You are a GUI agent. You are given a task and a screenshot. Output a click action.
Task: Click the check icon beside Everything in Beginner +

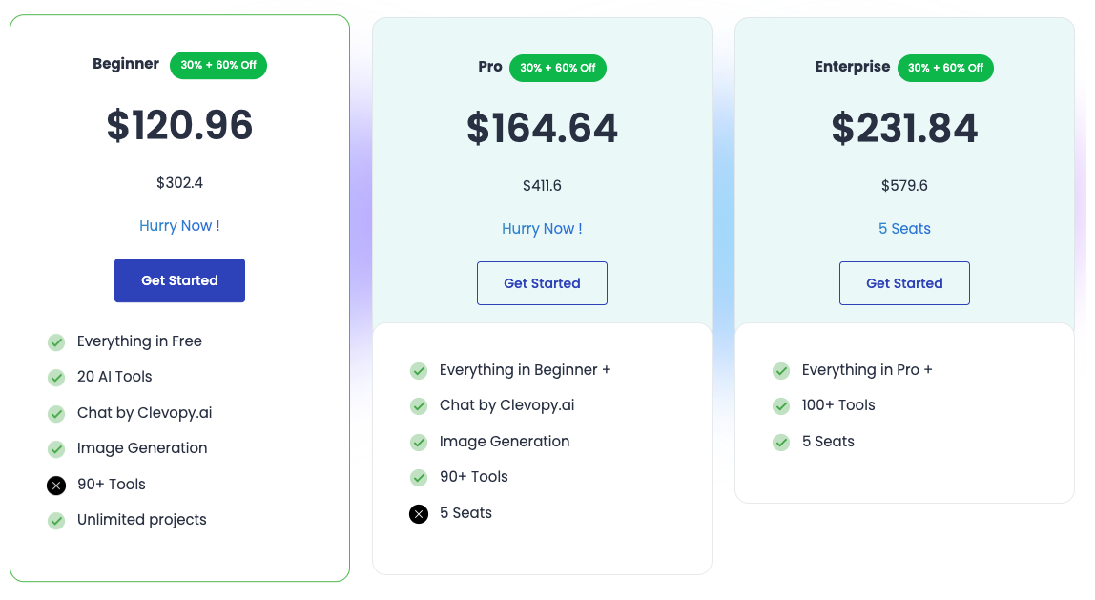tap(419, 370)
